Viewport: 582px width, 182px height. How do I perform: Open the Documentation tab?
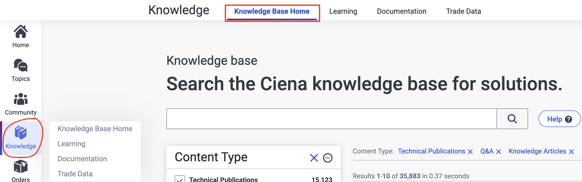401,11
